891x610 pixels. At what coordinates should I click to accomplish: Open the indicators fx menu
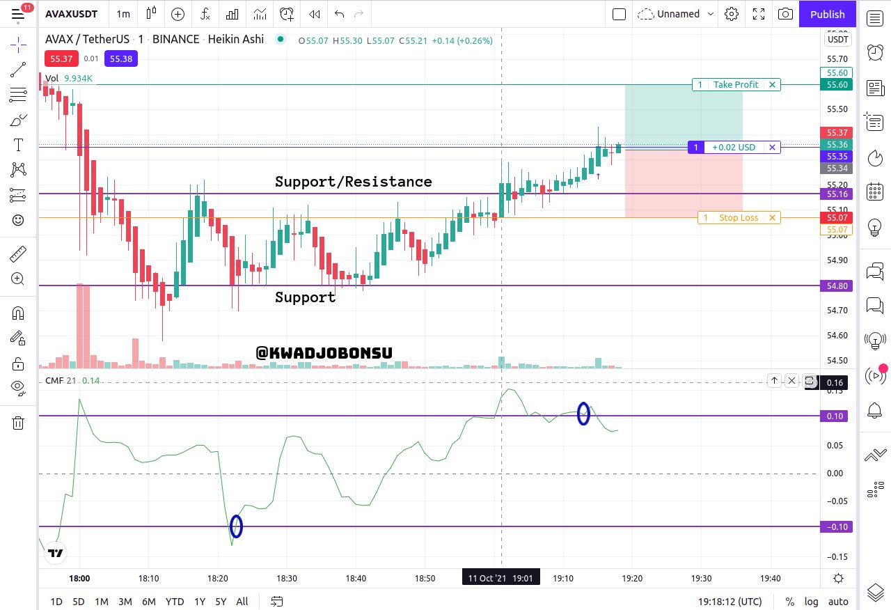tap(205, 14)
